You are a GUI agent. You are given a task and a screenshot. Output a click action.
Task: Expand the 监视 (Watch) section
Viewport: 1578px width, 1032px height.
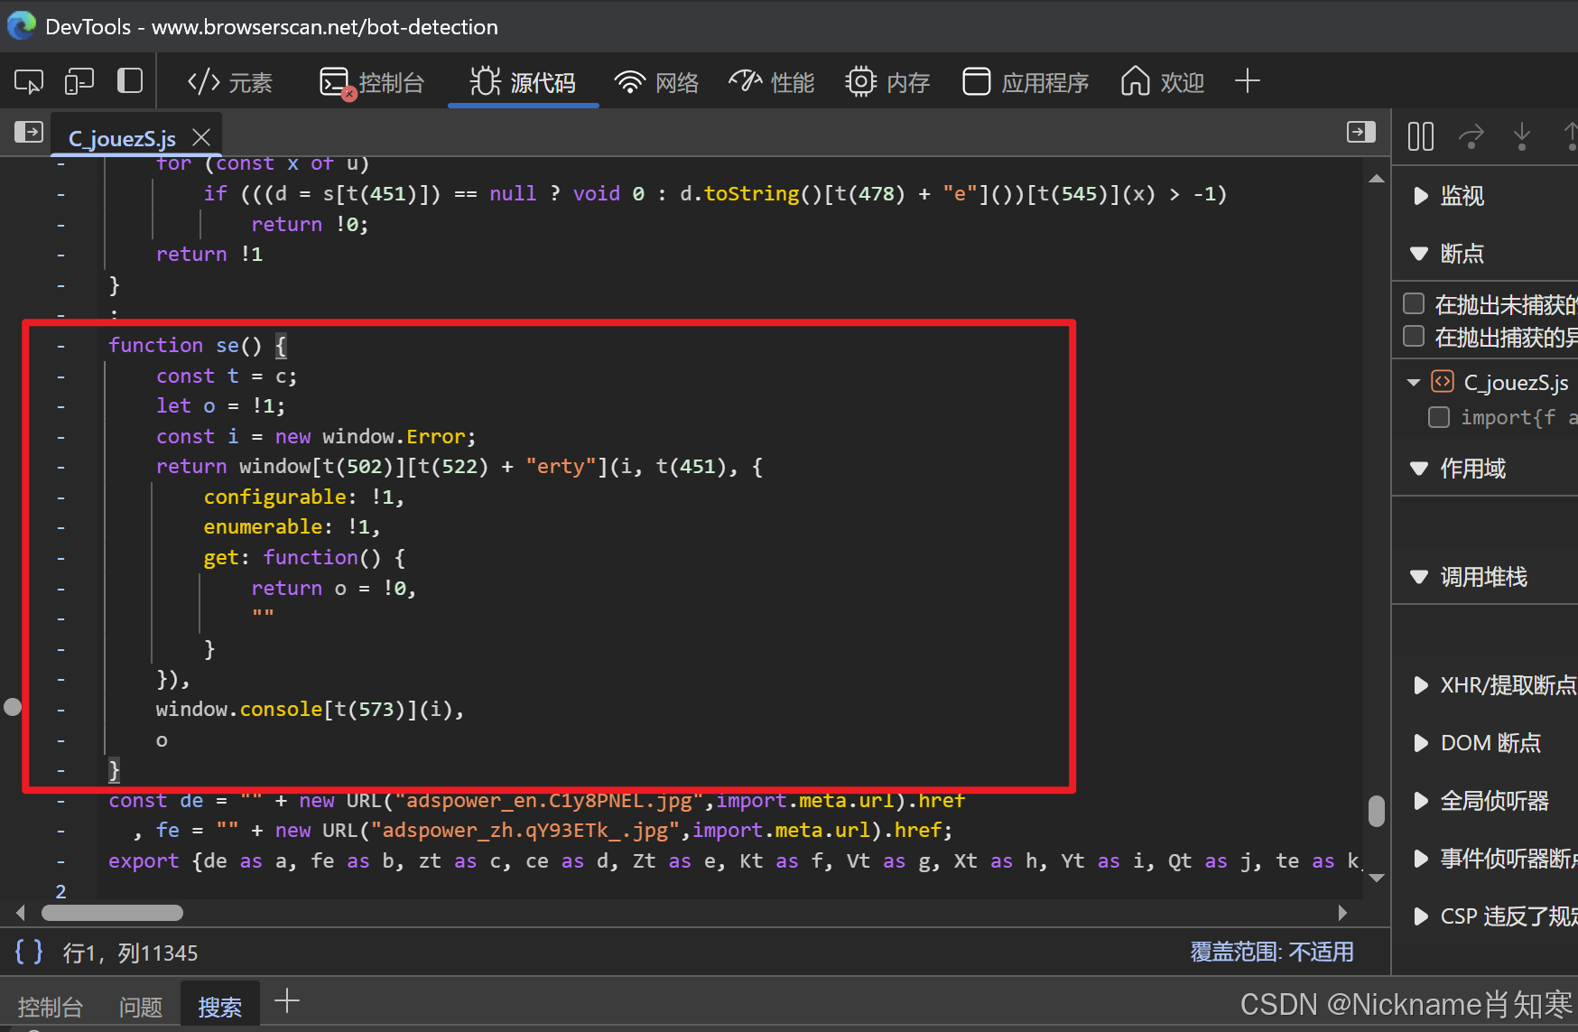1419,196
